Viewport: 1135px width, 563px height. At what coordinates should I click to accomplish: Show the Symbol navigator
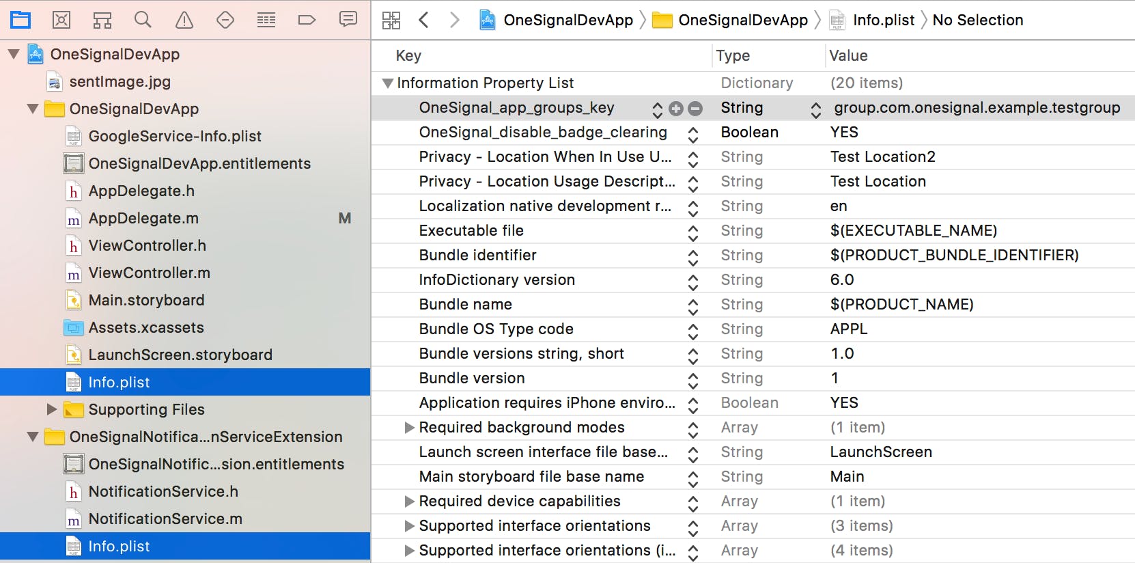[x=102, y=20]
